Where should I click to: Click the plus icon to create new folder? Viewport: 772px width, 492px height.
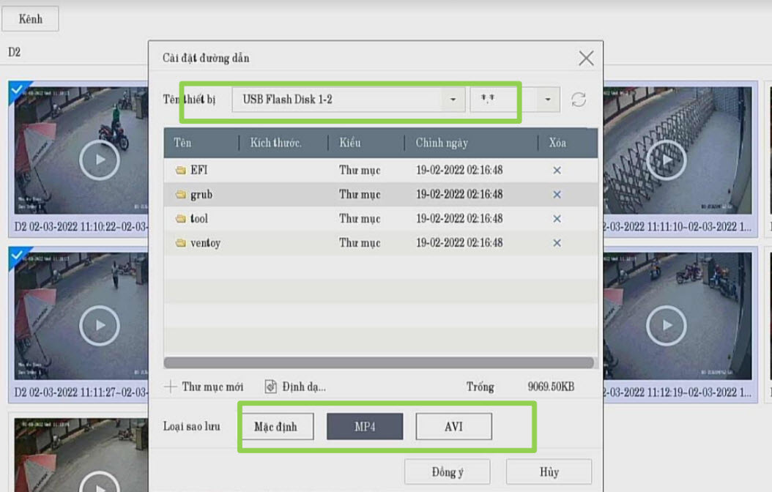coord(171,387)
